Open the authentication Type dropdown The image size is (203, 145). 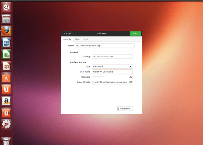click(x=113, y=66)
